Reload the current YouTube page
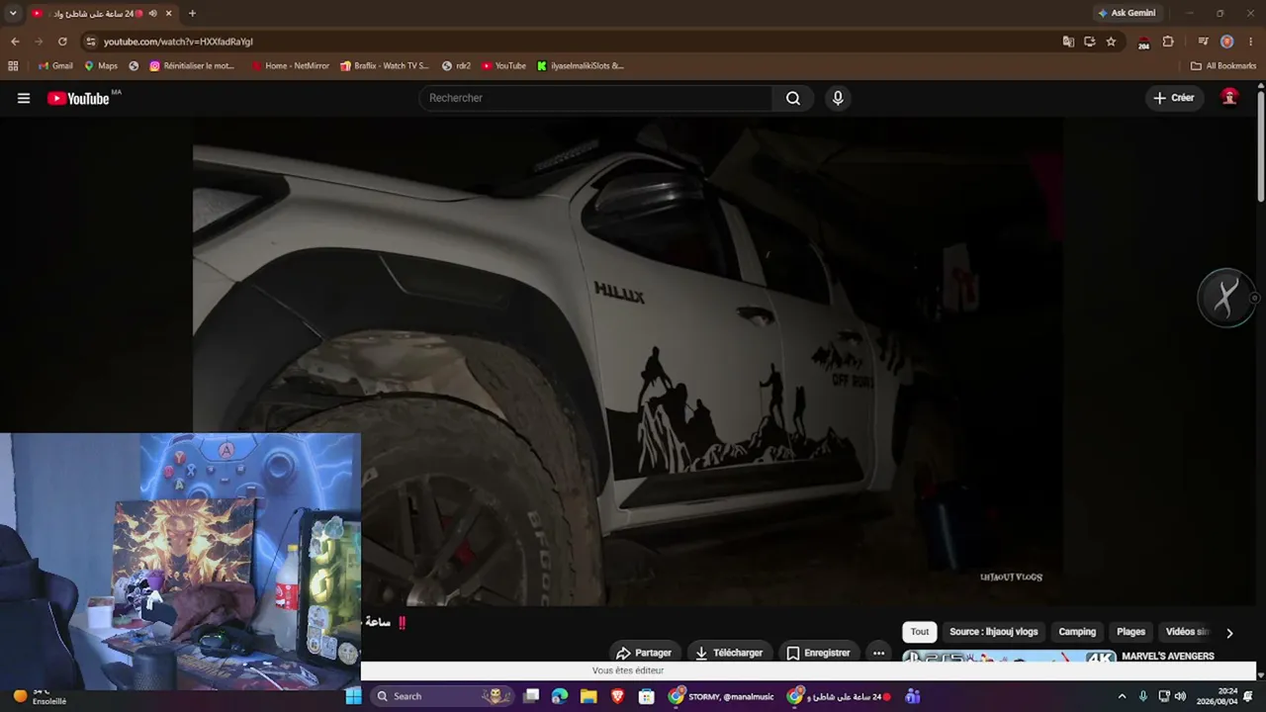Viewport: 1266px width, 712px height. coord(62,42)
